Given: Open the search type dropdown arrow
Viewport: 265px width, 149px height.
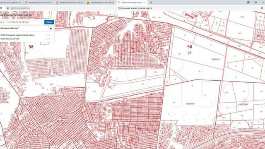Looking at the screenshot, I should coord(3,22).
